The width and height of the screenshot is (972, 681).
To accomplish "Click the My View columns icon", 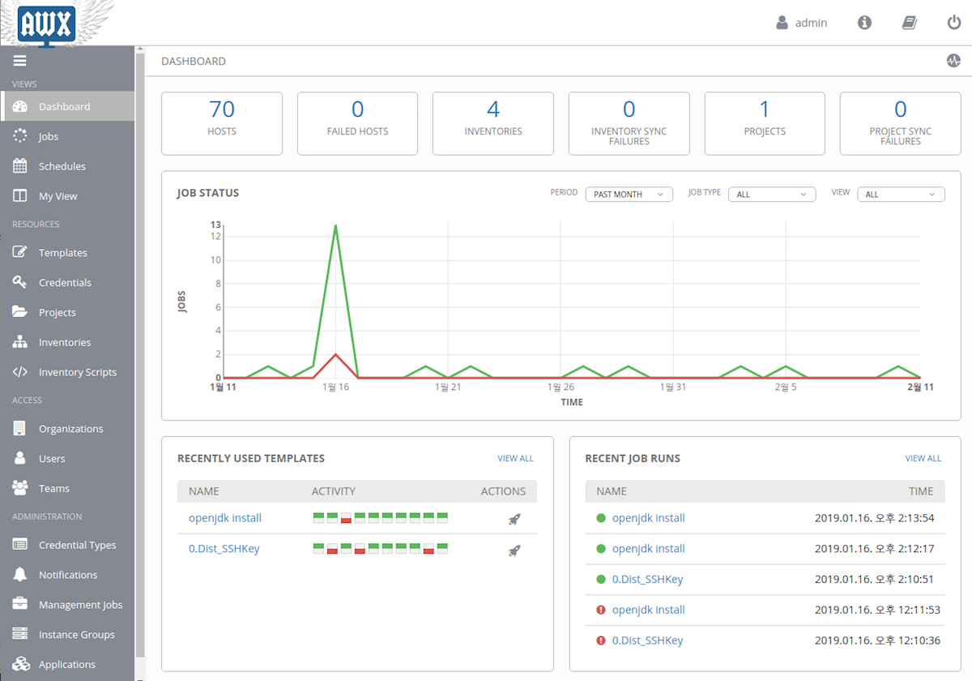I will (21, 196).
